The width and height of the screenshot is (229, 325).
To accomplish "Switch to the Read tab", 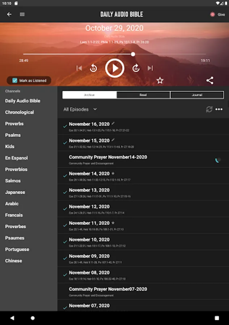I will pos(143,95).
